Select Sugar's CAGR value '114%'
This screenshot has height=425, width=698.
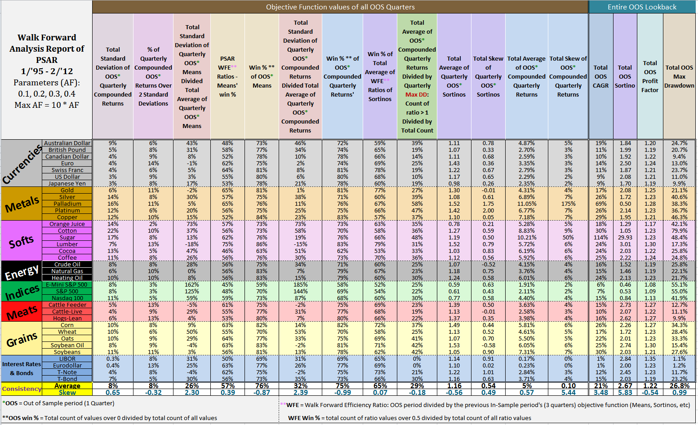tap(600, 237)
